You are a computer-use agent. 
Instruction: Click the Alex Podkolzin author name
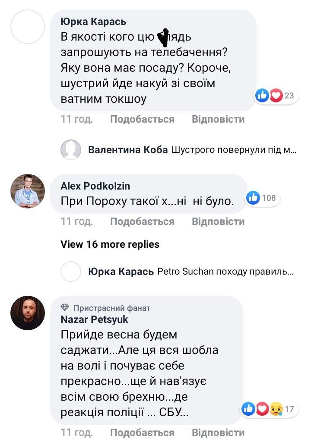pos(95,186)
